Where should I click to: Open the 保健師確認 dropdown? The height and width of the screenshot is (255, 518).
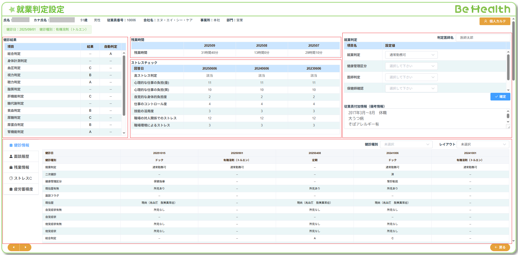coord(411,88)
